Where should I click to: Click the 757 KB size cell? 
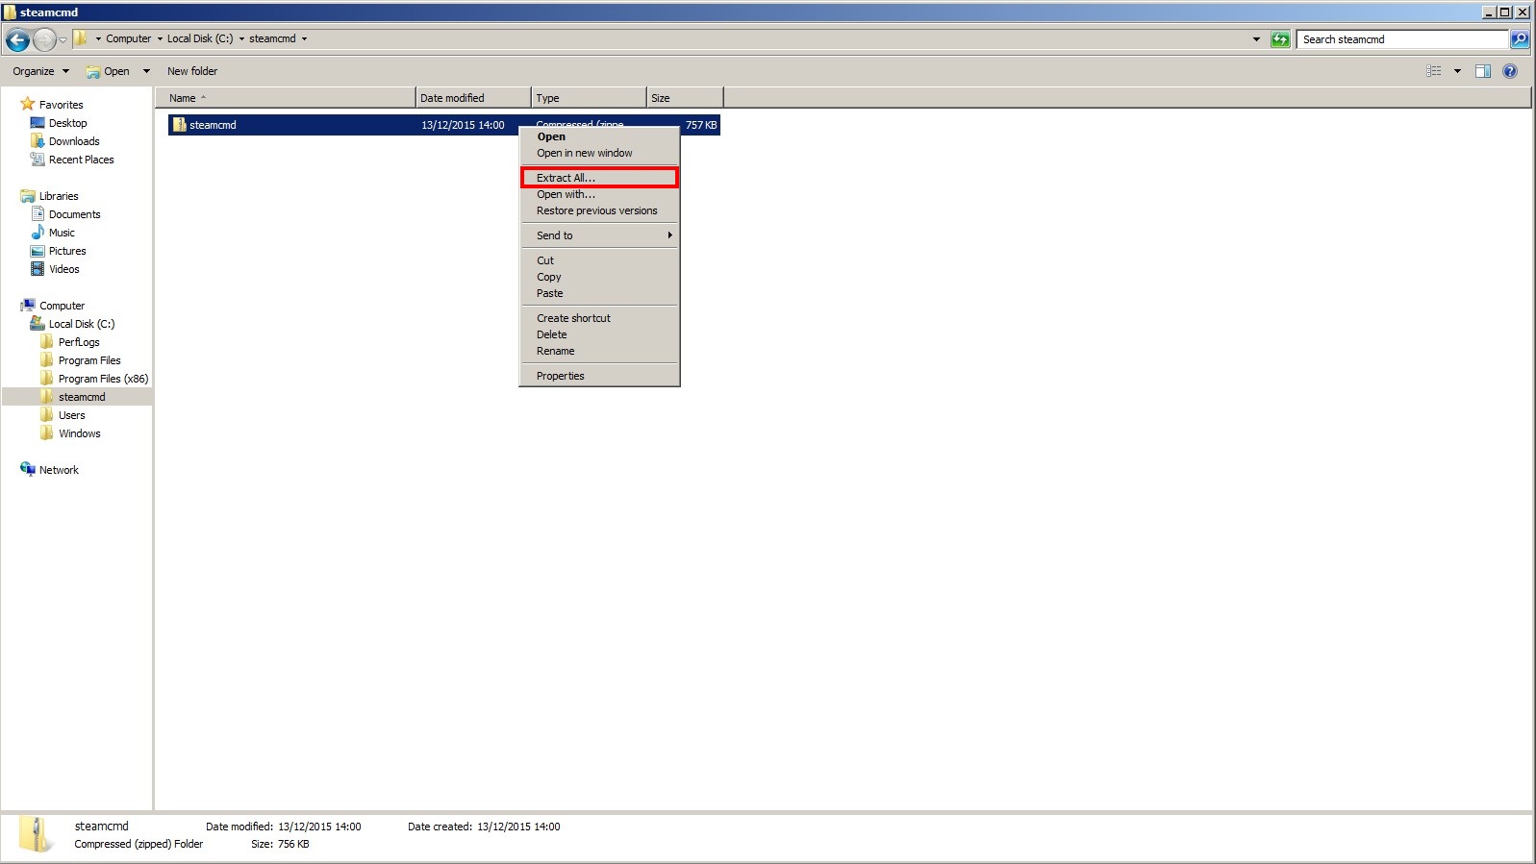pyautogui.click(x=701, y=125)
